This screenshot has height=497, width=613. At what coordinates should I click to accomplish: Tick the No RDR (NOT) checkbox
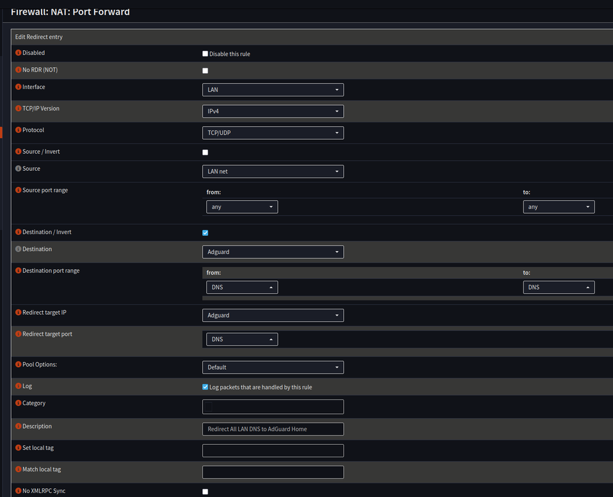click(205, 71)
